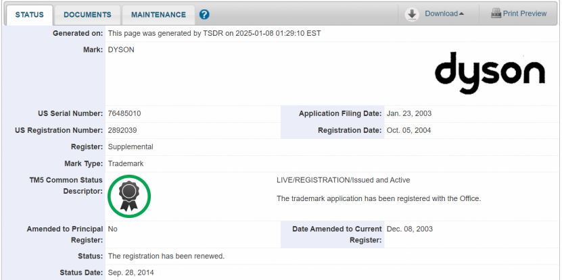This screenshot has width=562, height=280.
Task: Expand the Download dropdown menu
Action: pyautogui.click(x=444, y=13)
